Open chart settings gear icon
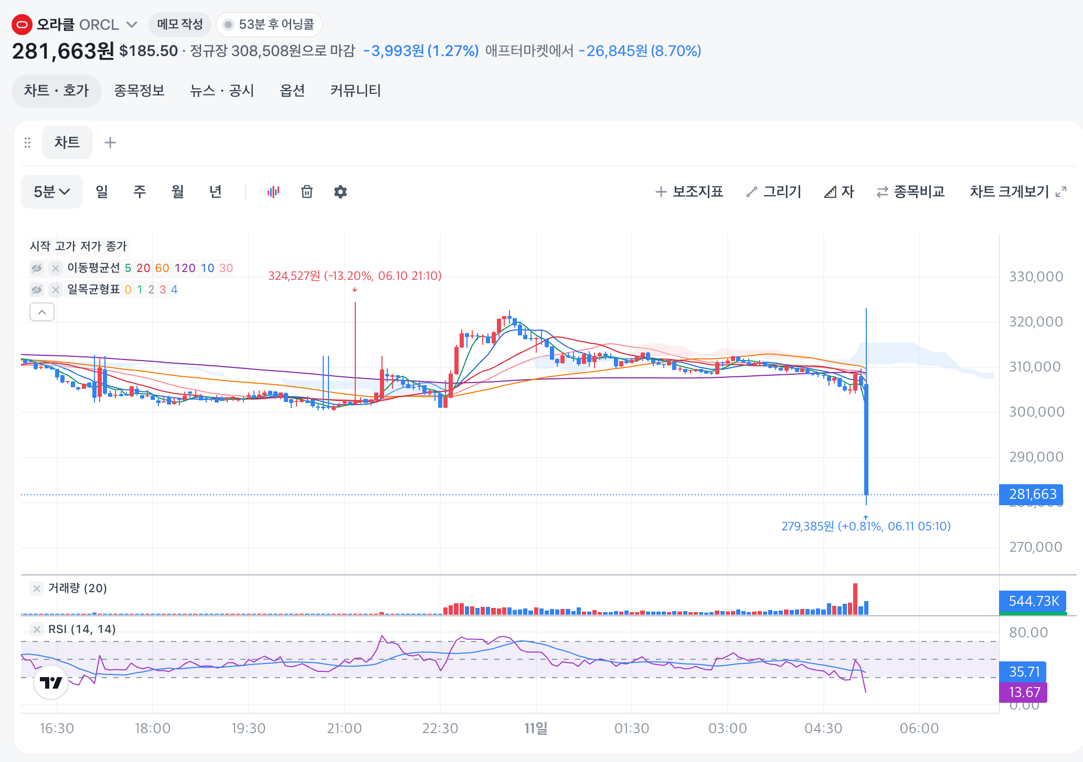1083x762 pixels. [x=341, y=192]
